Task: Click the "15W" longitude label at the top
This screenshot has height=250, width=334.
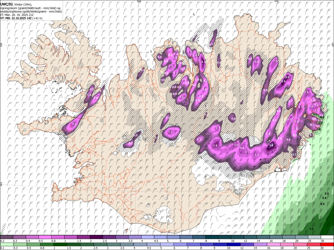Action: (276, 1)
